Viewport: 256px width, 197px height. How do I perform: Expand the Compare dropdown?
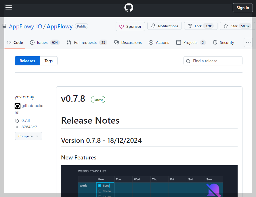coord(28,136)
